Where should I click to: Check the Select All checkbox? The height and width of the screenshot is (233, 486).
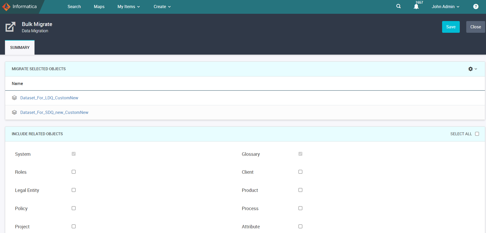pyautogui.click(x=477, y=134)
